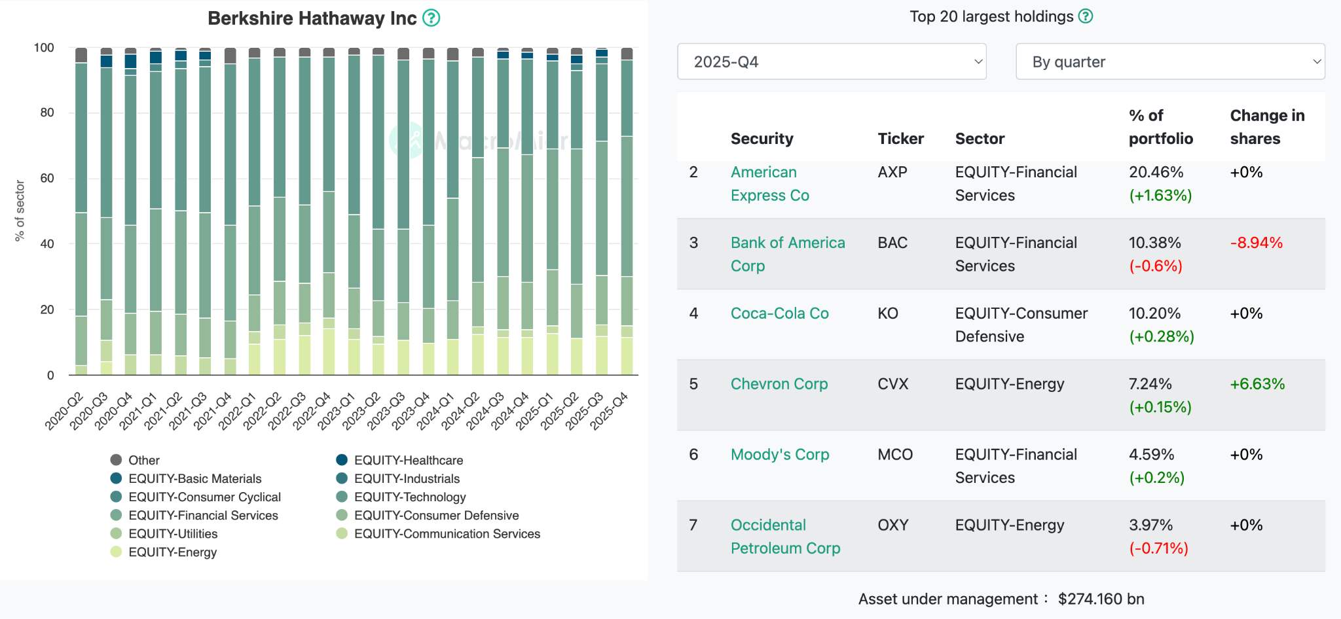Open Coca-Cola Co holding link
The width and height of the screenshot is (1341, 619).
780,313
